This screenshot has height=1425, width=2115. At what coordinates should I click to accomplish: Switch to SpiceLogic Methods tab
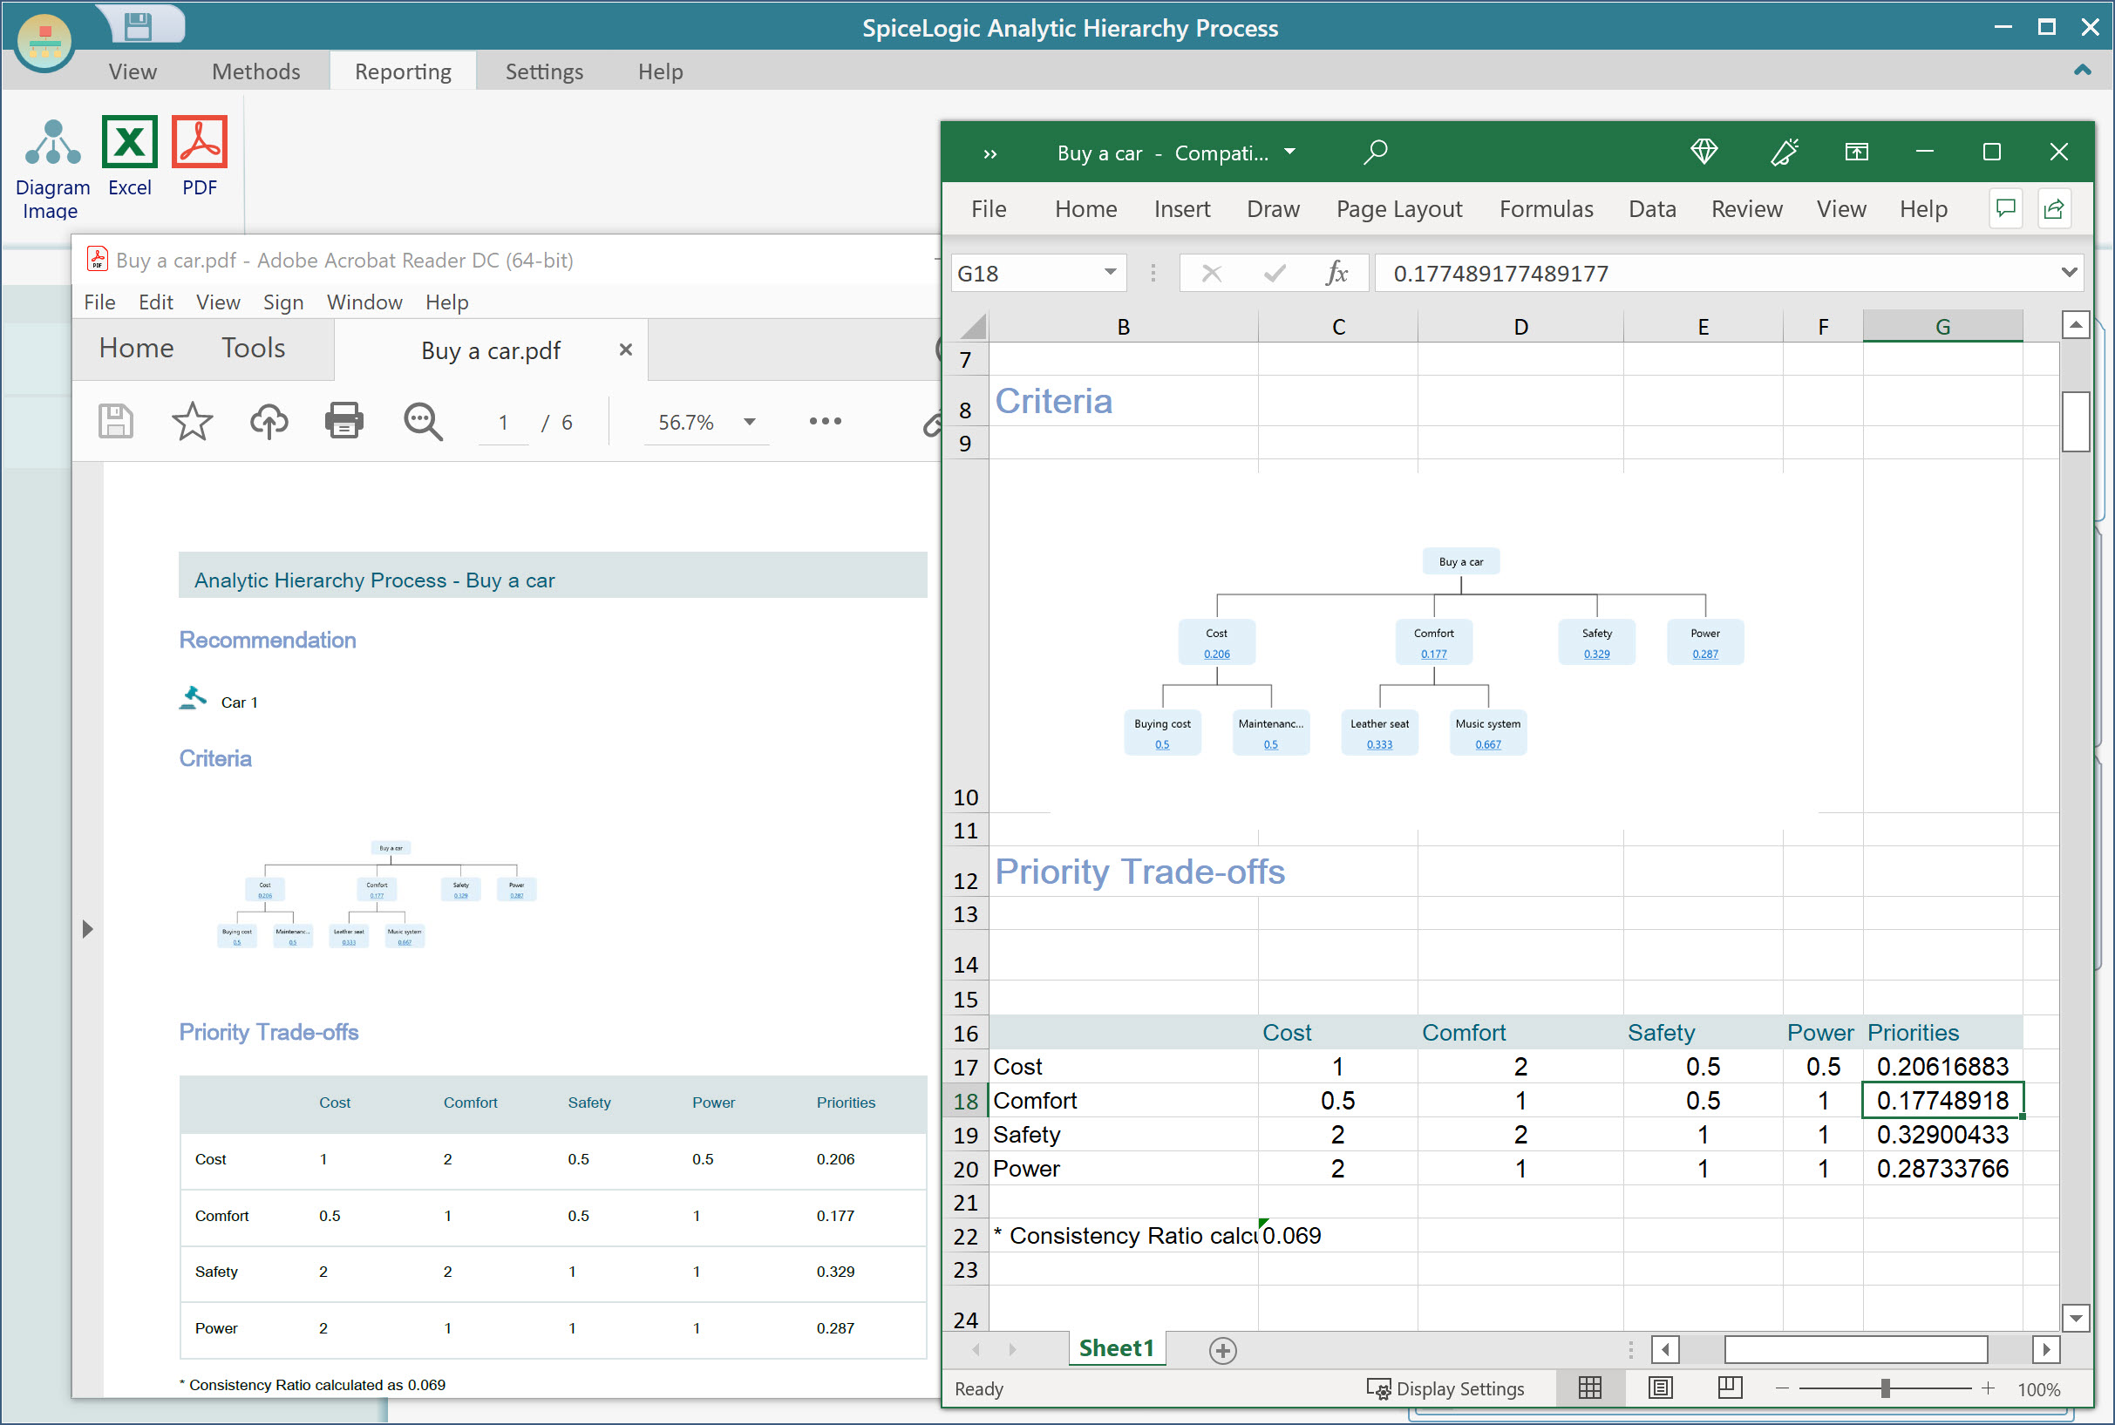coord(256,71)
